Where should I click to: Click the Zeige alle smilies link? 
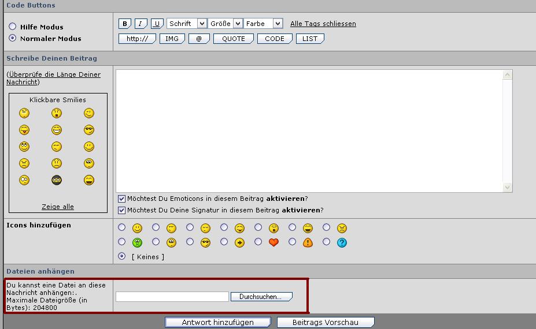click(x=58, y=207)
